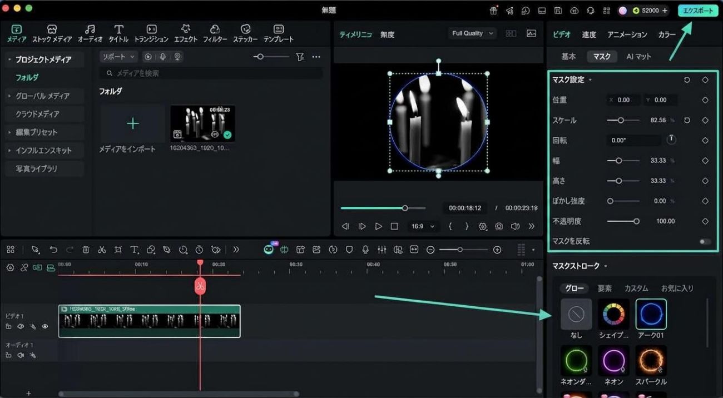This screenshot has width=723, height=398.
Task: Open the Audio (オーディオ) tab
Action: 90,33
